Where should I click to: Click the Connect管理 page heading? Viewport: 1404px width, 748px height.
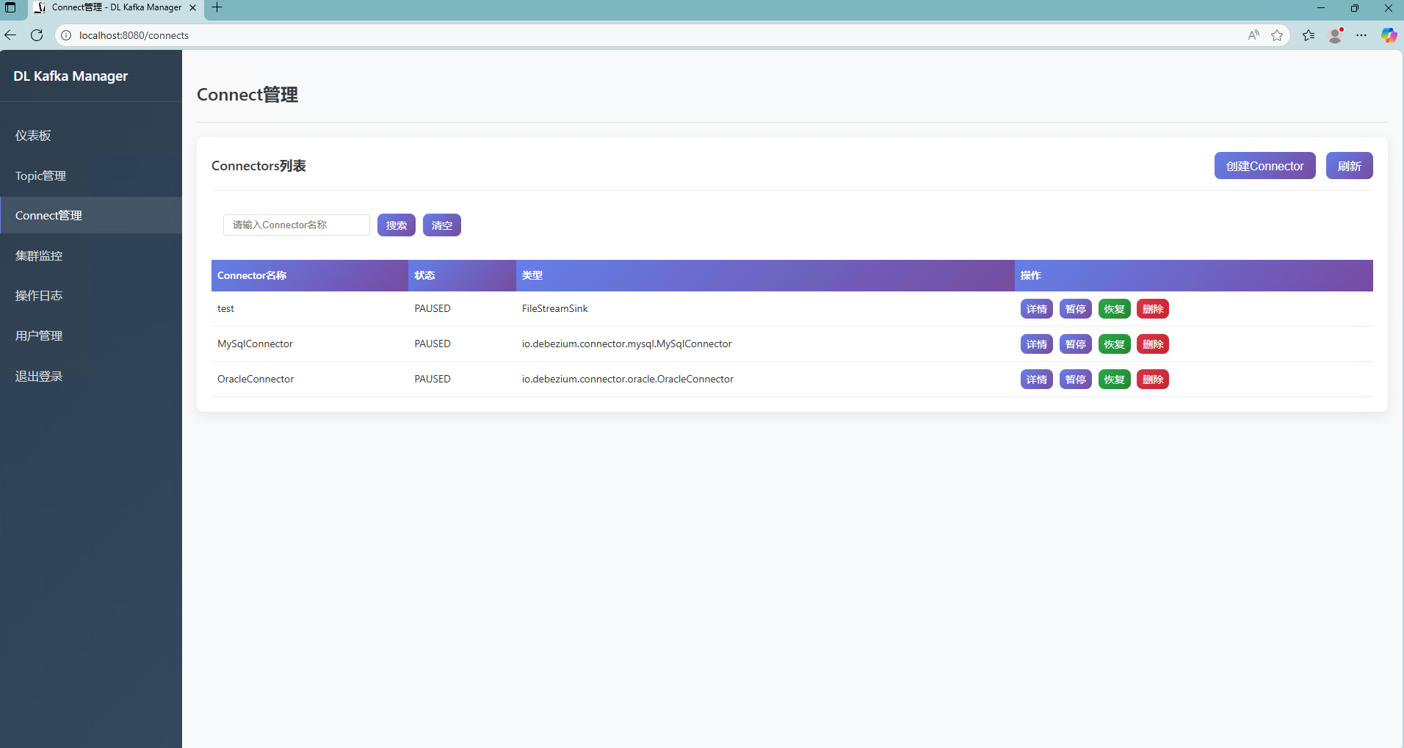point(247,95)
